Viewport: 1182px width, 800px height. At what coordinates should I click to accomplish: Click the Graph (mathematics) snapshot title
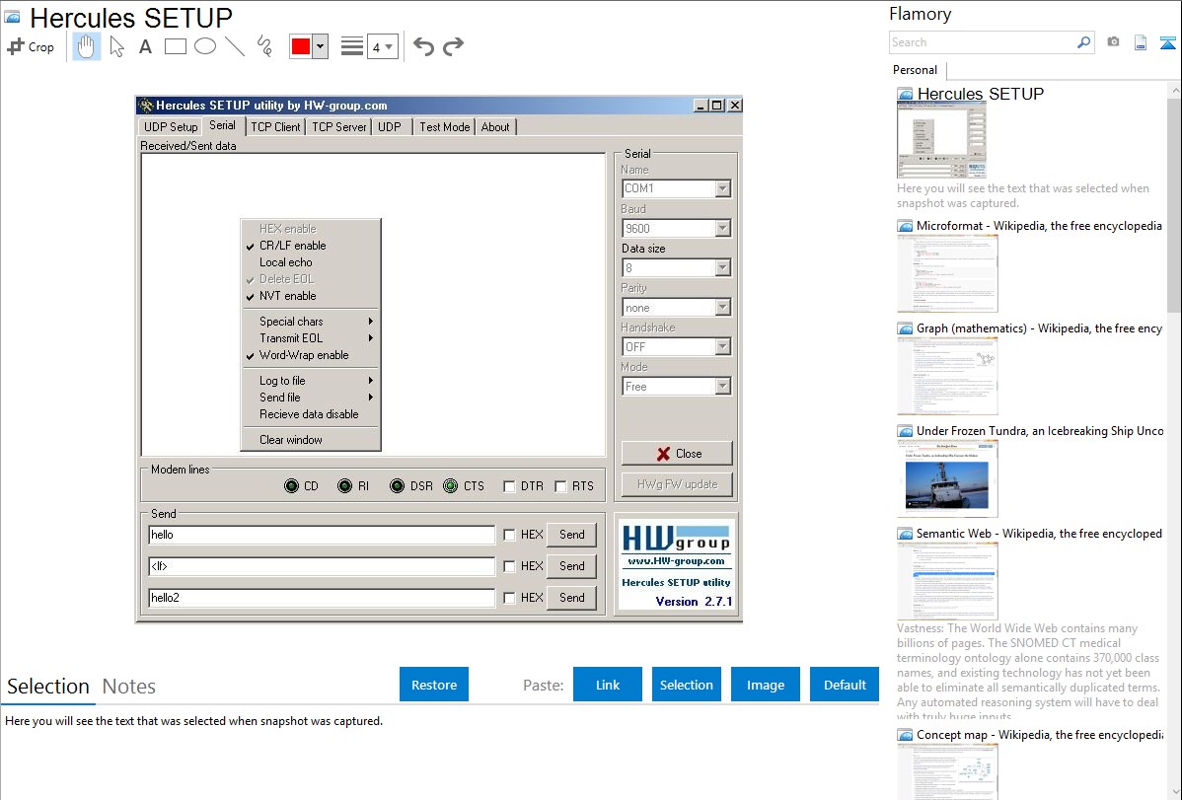(1040, 328)
